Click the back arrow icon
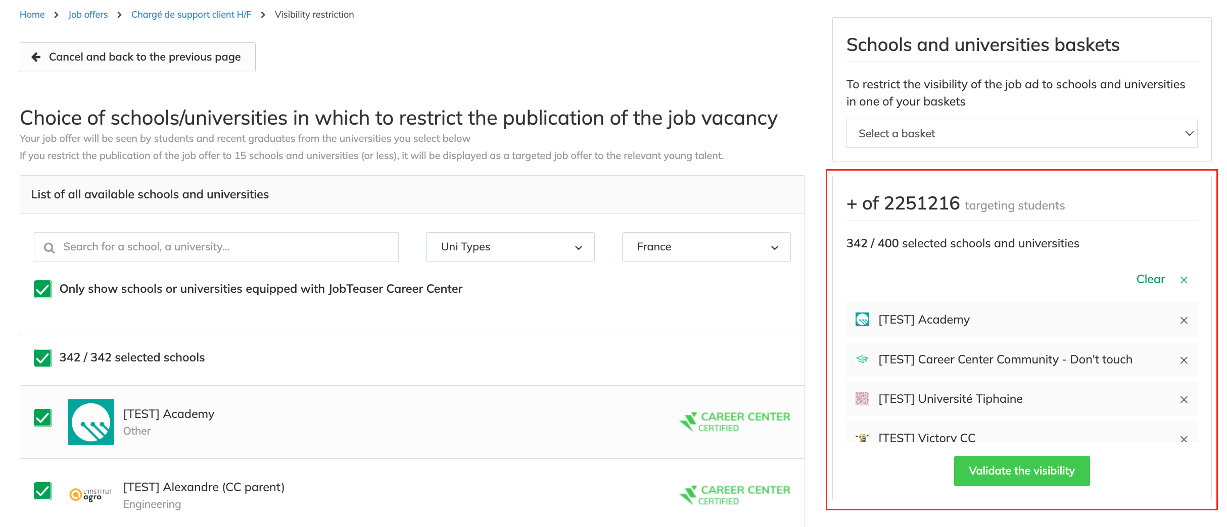The image size is (1227, 527). tap(36, 57)
